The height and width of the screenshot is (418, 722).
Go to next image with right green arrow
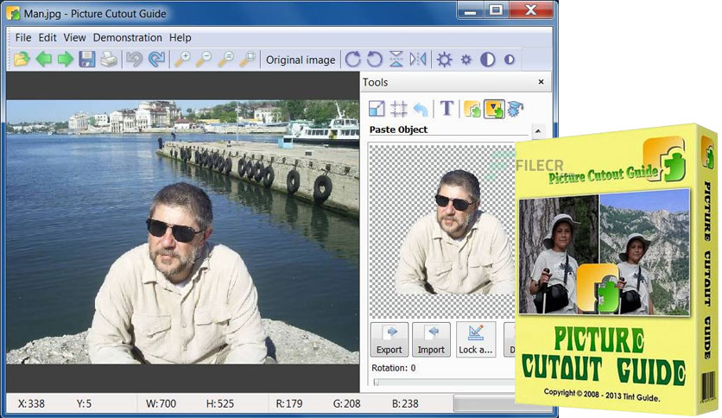click(x=66, y=60)
